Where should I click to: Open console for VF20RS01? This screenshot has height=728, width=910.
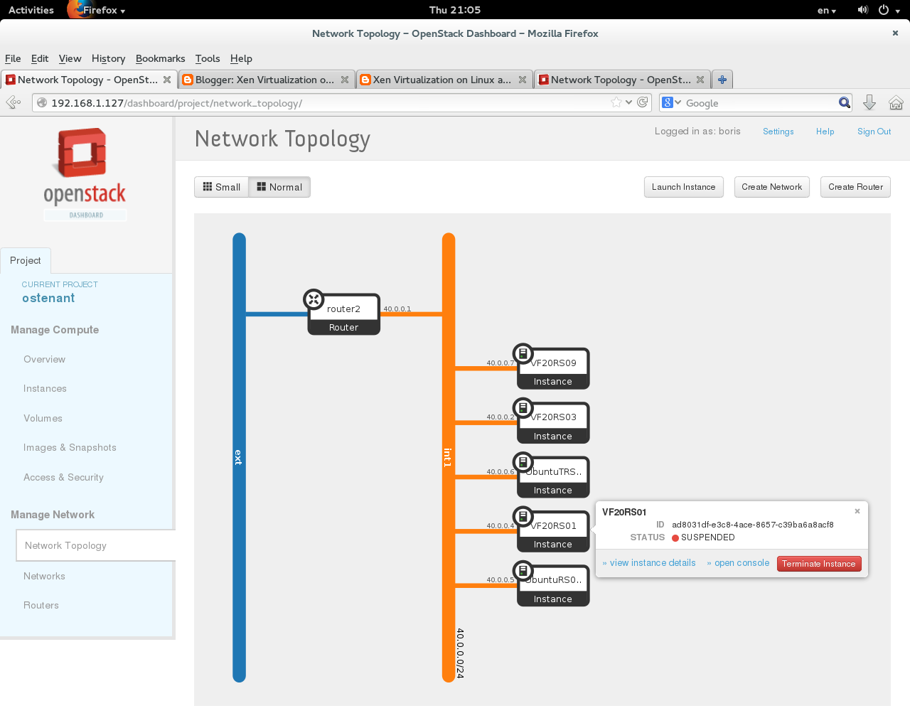tap(738, 562)
